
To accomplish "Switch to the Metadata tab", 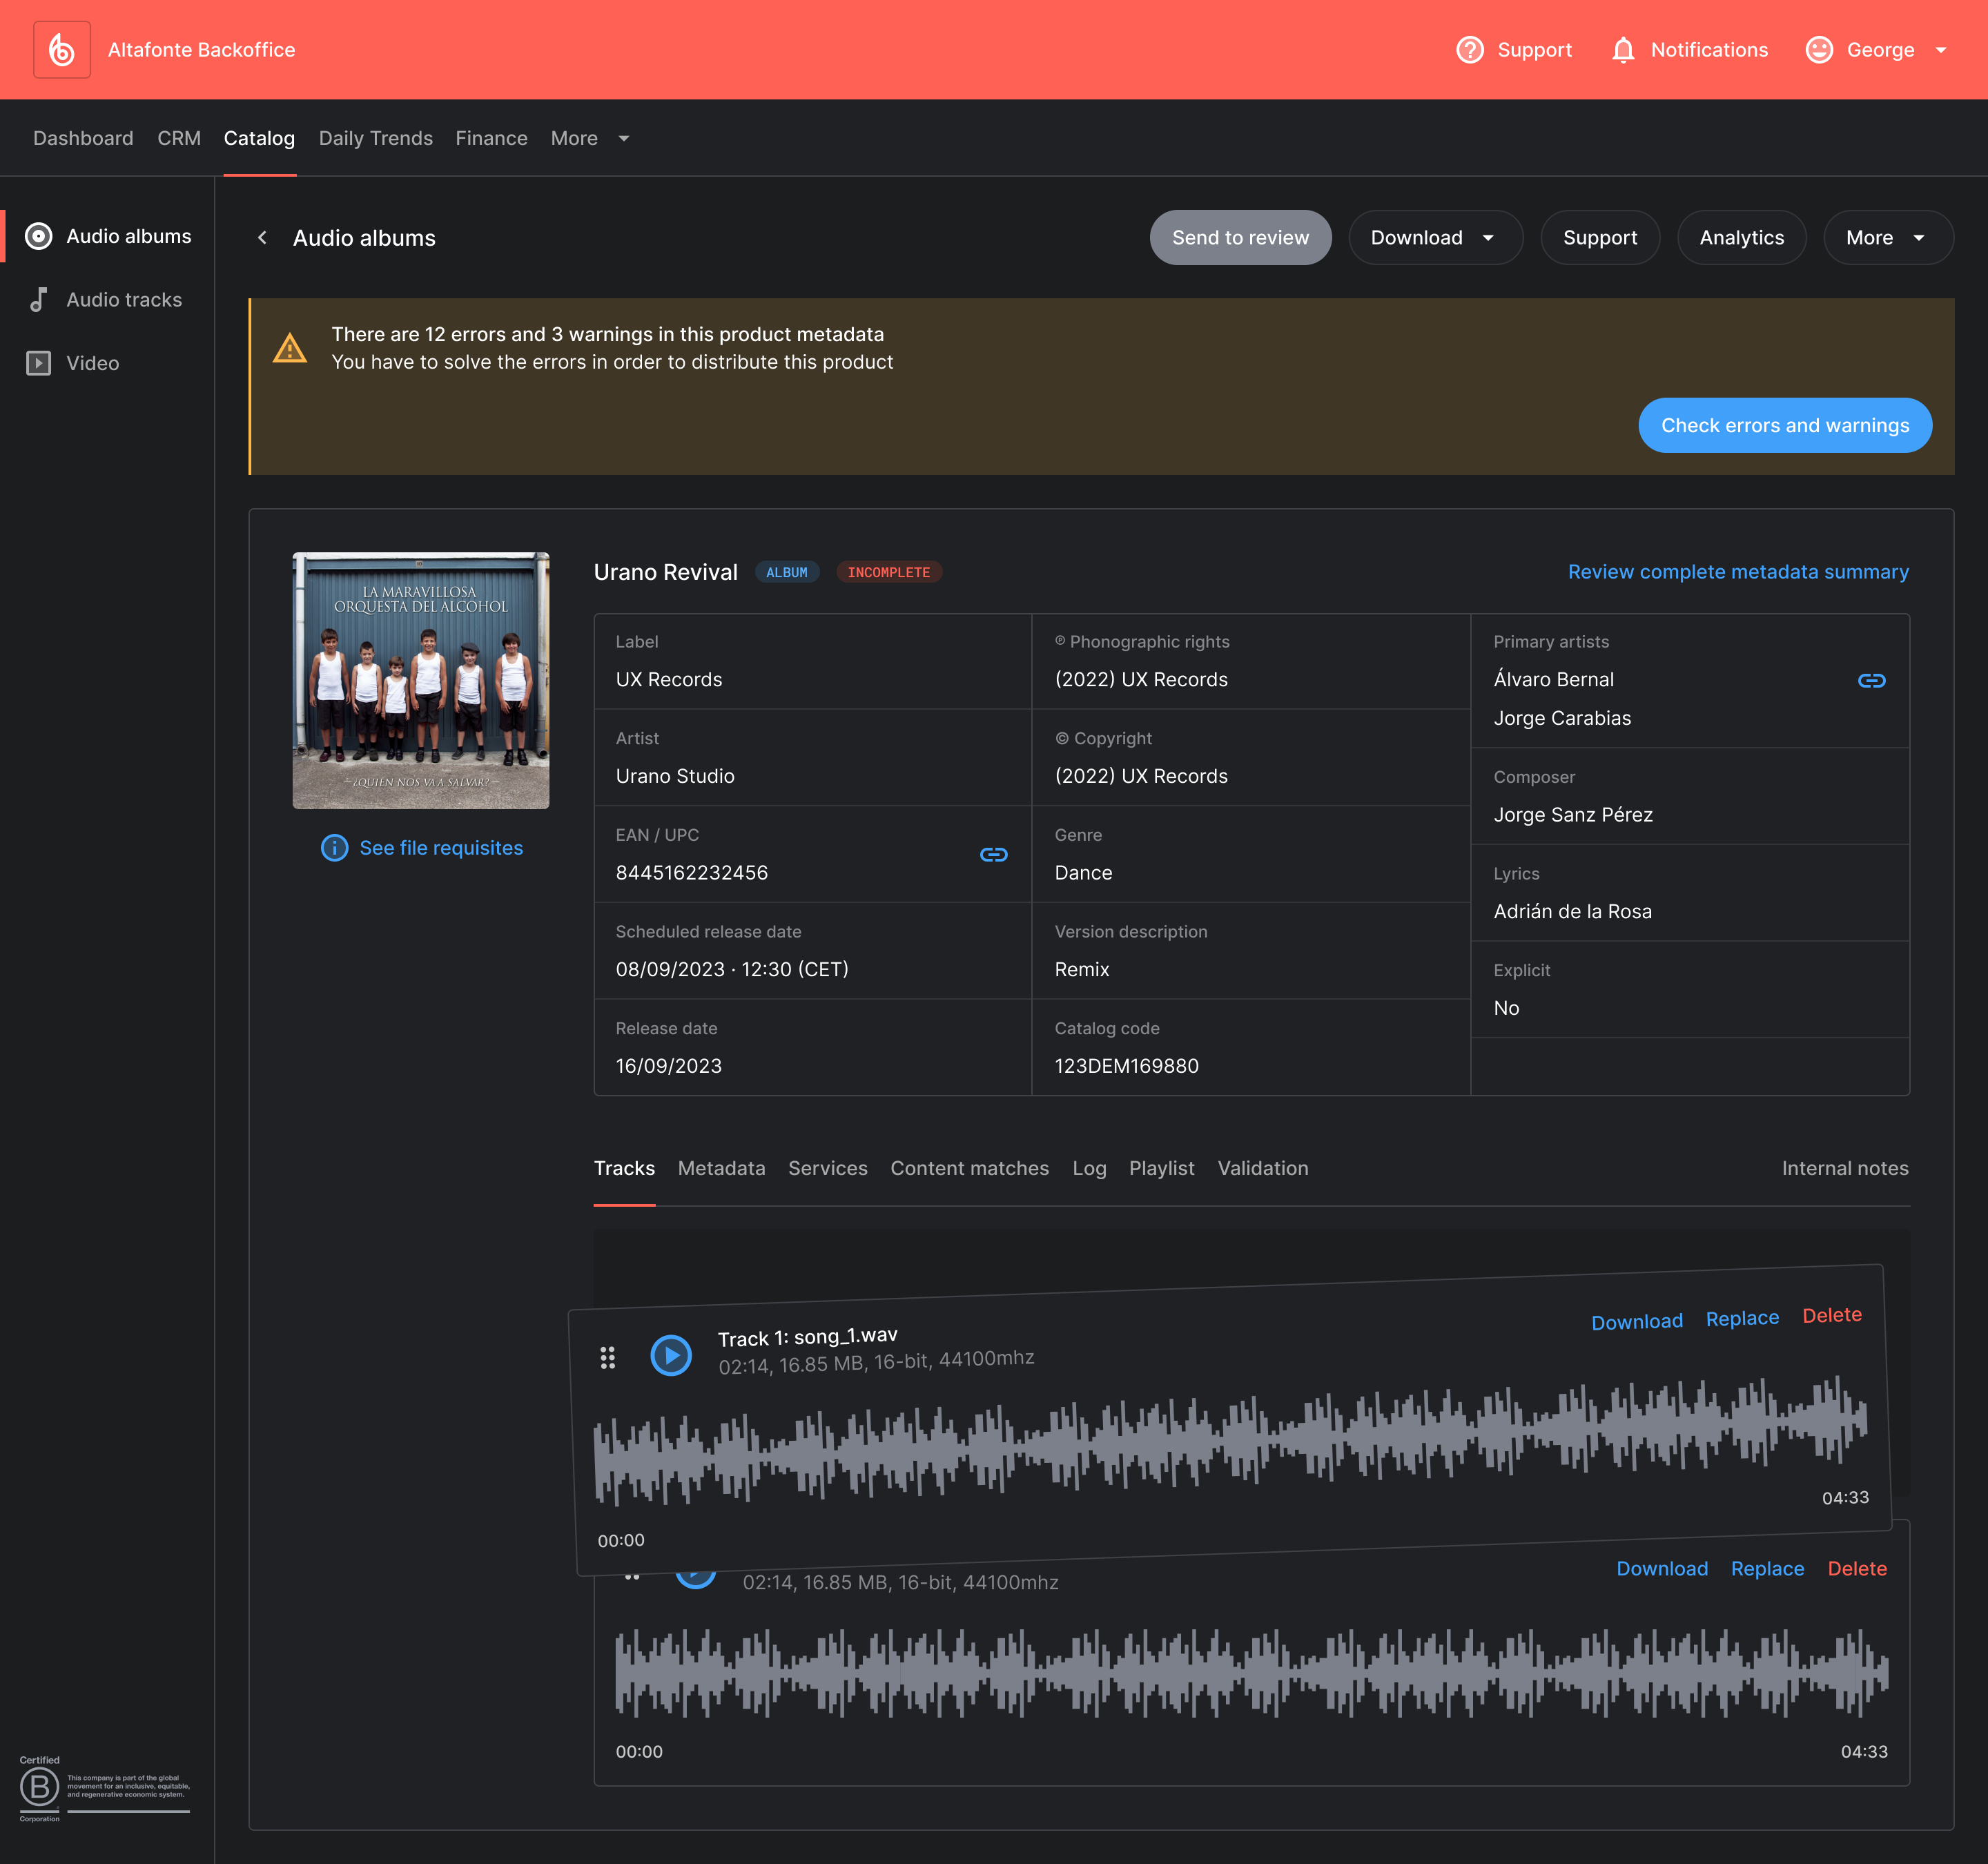I will point(721,1168).
